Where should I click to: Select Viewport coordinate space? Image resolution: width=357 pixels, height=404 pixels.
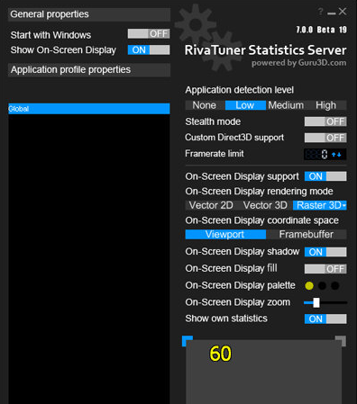tap(225, 234)
